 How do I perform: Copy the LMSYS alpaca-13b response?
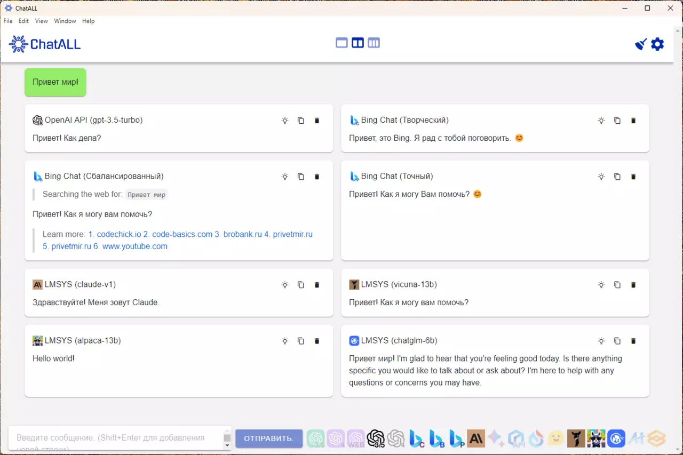[301, 341]
